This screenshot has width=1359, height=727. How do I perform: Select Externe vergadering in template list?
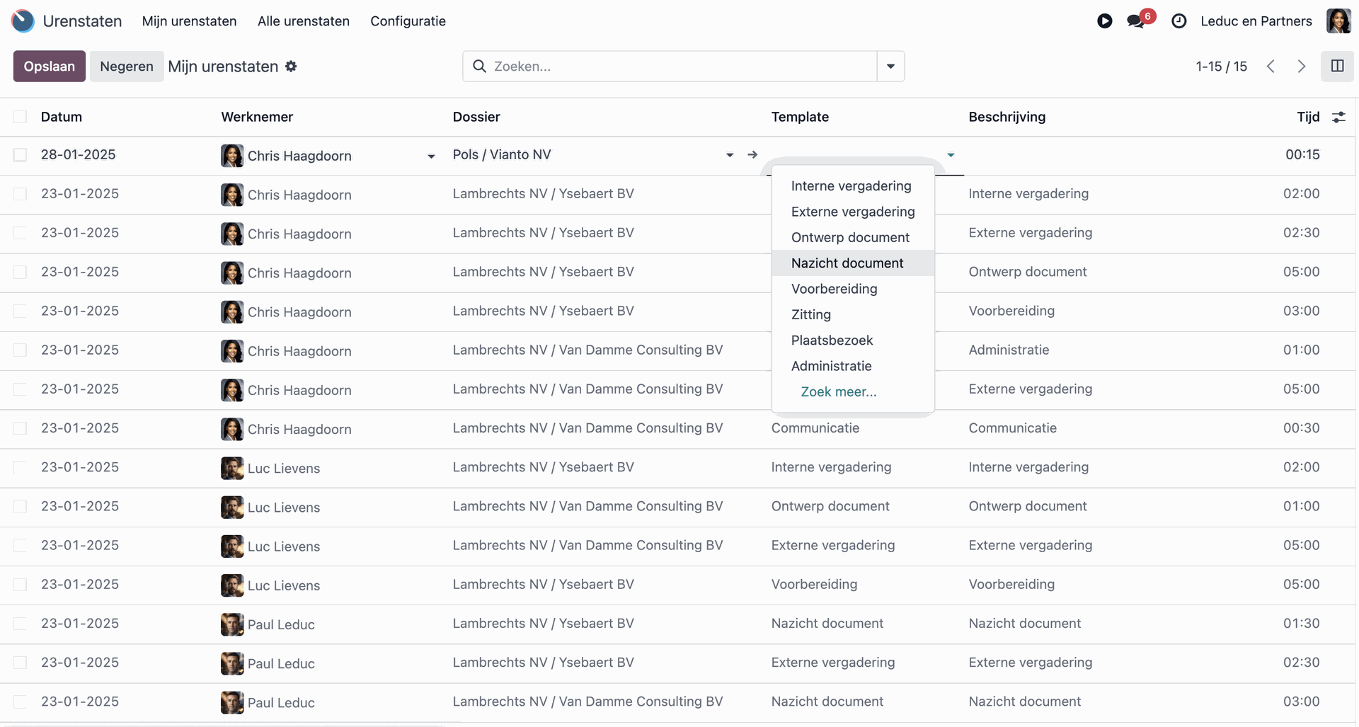click(853, 212)
